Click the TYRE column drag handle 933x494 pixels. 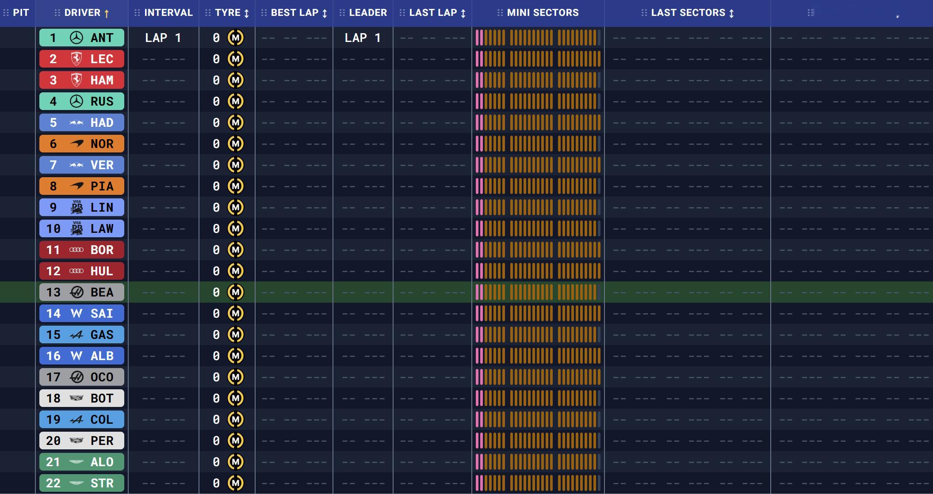point(208,13)
